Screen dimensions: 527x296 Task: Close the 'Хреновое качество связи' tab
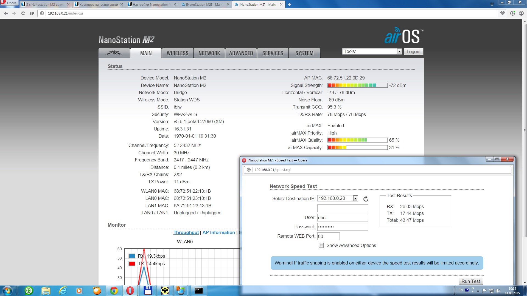coord(122,4)
